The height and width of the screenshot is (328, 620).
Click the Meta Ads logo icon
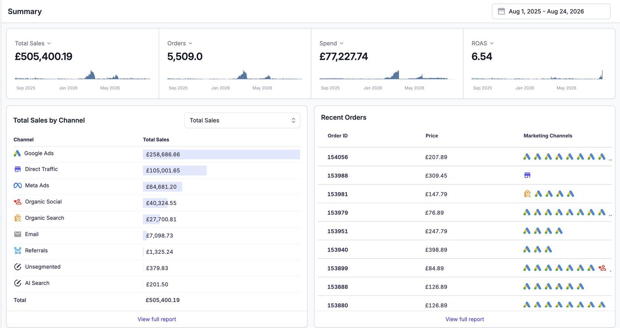click(17, 186)
